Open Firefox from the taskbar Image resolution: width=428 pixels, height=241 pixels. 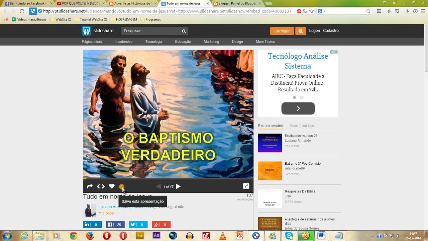coord(90,236)
